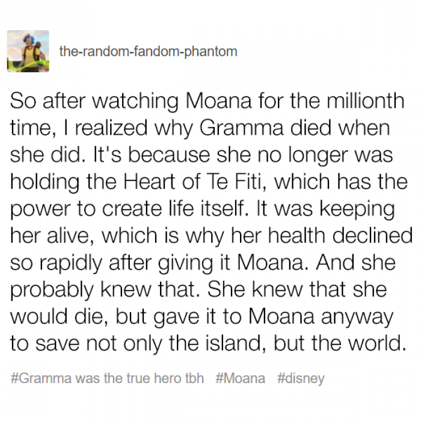
Task: Click the the-random-fandom-phantom avatar image
Action: click(28, 51)
